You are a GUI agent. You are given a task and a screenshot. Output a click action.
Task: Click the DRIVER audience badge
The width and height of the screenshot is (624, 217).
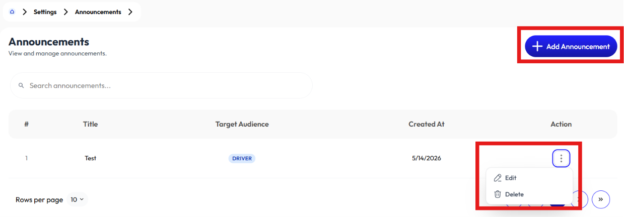pos(242,158)
